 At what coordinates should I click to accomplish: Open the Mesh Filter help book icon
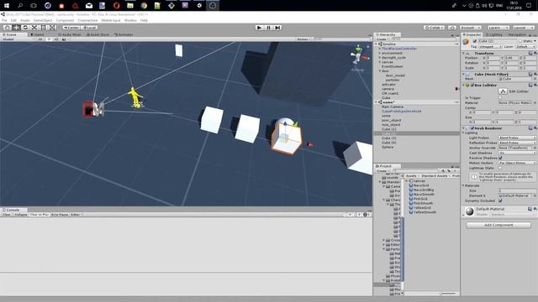[530, 74]
